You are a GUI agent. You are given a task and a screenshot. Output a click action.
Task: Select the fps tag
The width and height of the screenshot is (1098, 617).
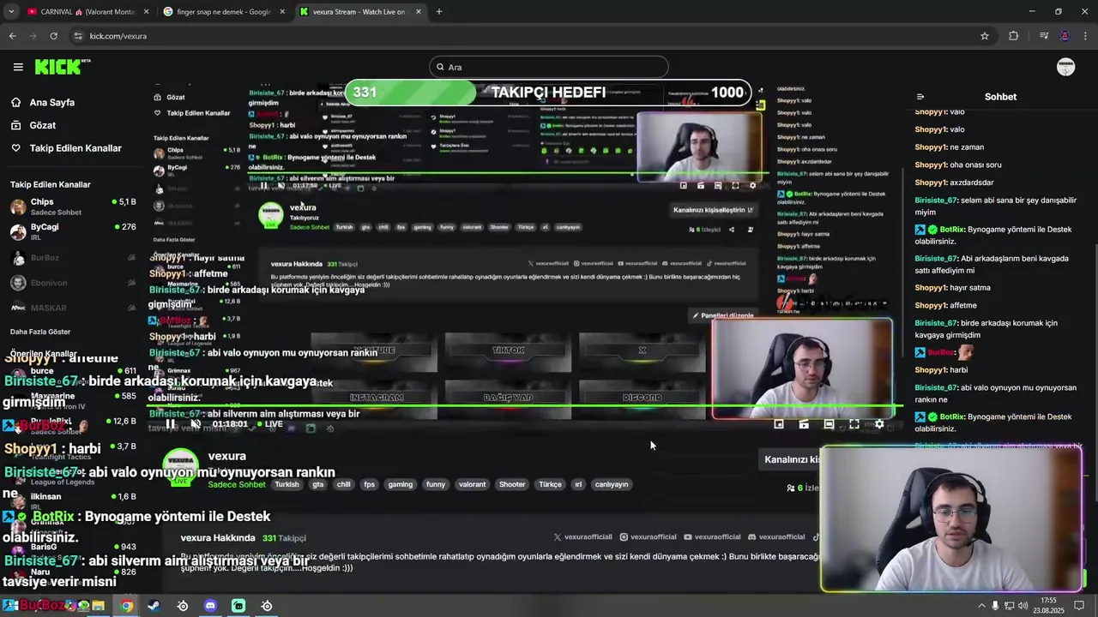tap(370, 484)
